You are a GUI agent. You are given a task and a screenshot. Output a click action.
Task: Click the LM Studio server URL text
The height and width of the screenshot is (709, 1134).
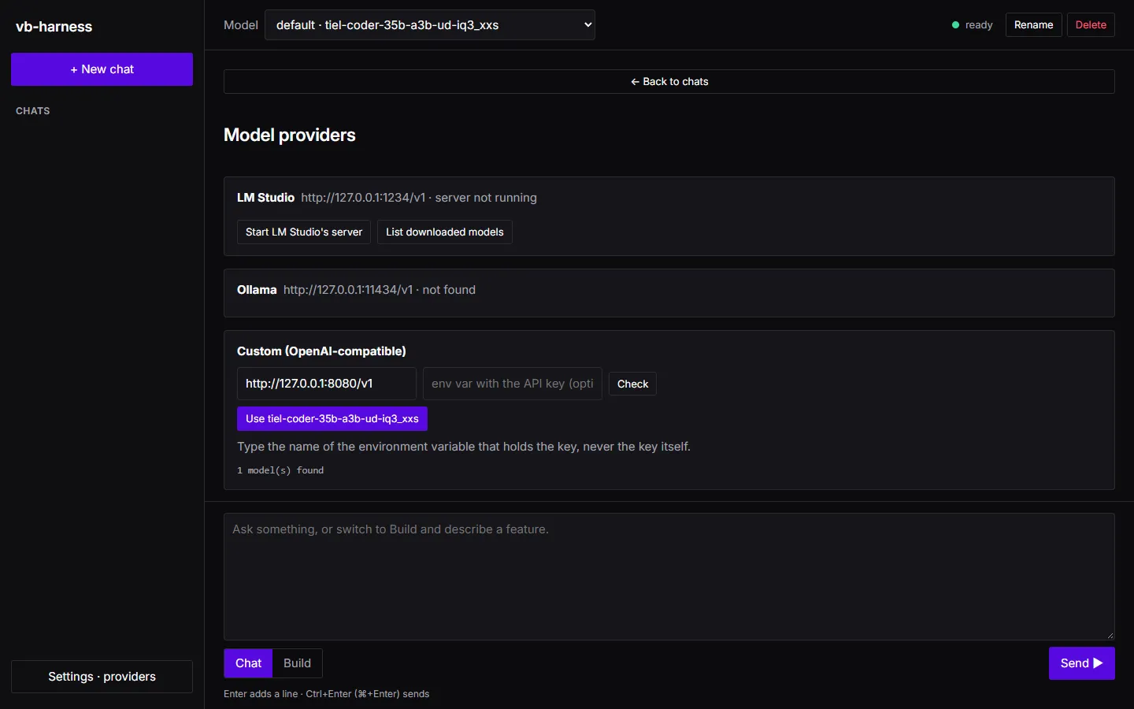click(x=363, y=198)
